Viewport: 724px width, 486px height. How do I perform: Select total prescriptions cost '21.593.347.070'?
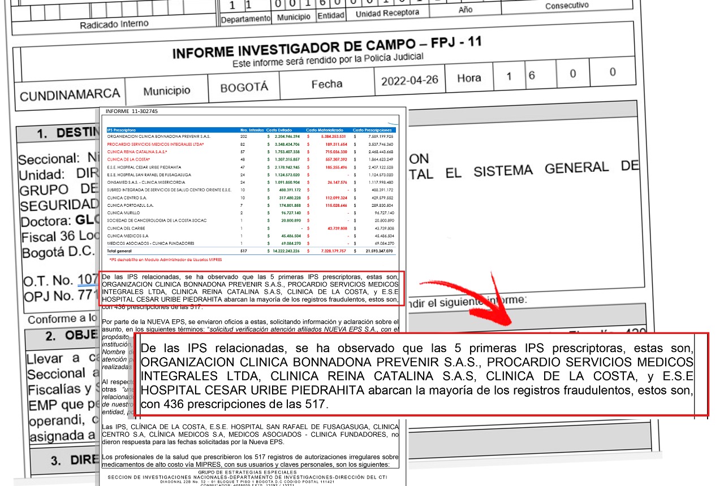pos(378,251)
